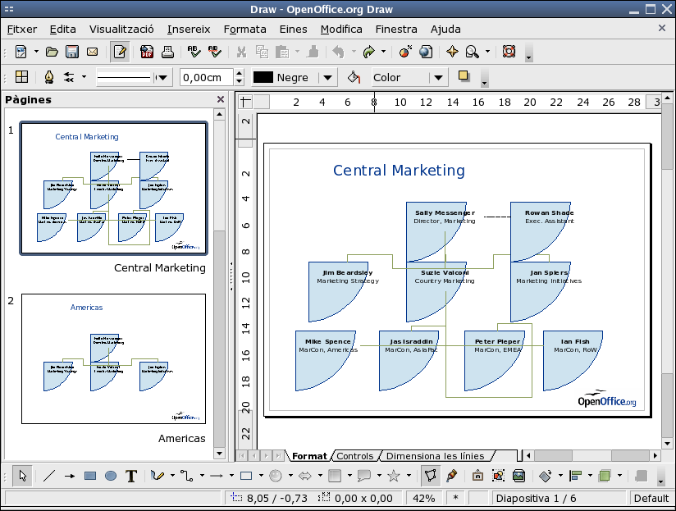Expand the Zoom dropdown arrow
The width and height of the screenshot is (676, 511).
tap(487, 52)
